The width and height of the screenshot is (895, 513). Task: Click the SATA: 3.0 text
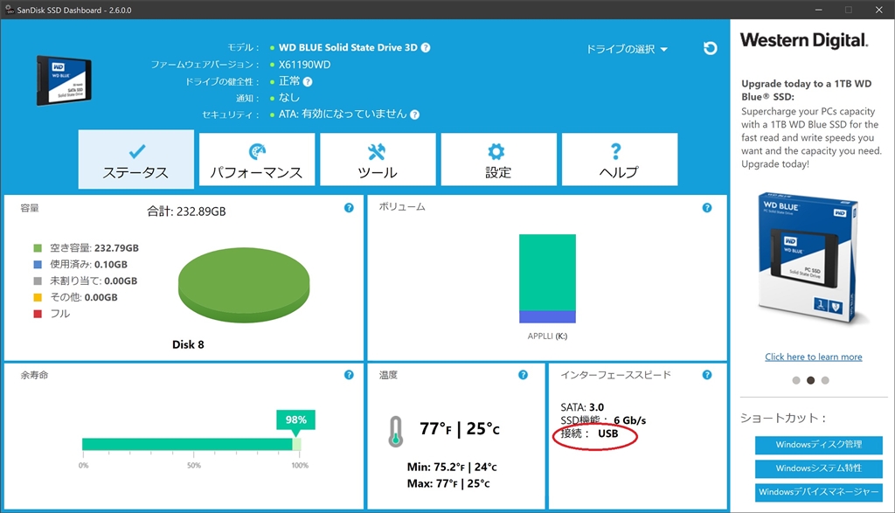point(582,407)
